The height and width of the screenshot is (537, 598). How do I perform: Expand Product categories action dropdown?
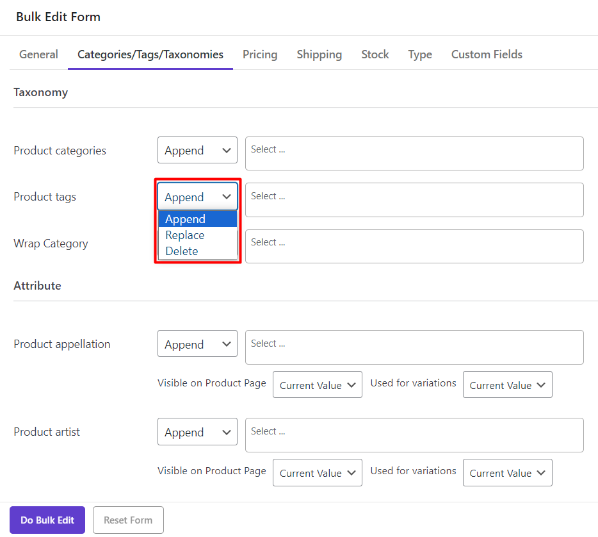point(197,151)
